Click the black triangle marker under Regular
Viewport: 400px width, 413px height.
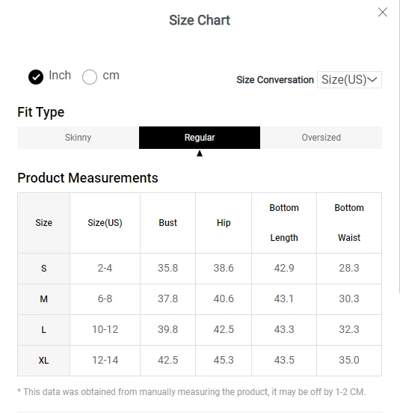(200, 153)
